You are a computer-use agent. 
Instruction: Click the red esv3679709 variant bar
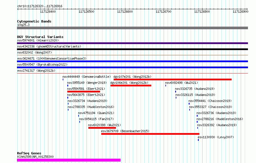[150, 134]
